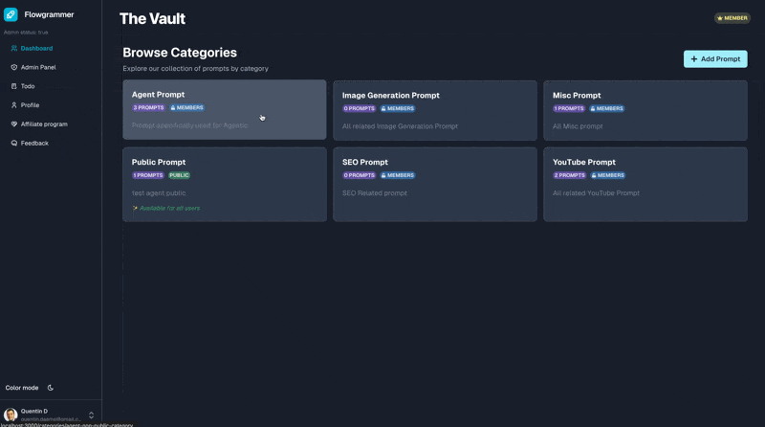
Task: Click the MEMBERS lock badge on Agent Prompt
Action: pyautogui.click(x=186, y=107)
